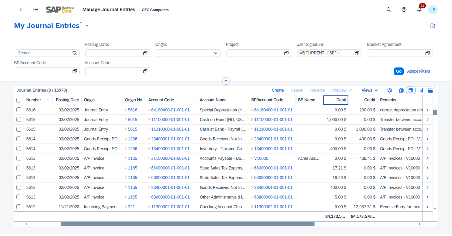Open Blanket Agreement value help icon

click(x=428, y=53)
